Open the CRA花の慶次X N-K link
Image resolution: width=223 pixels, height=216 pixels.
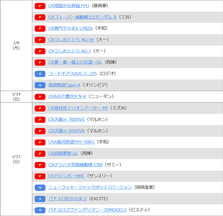click(x=67, y=96)
